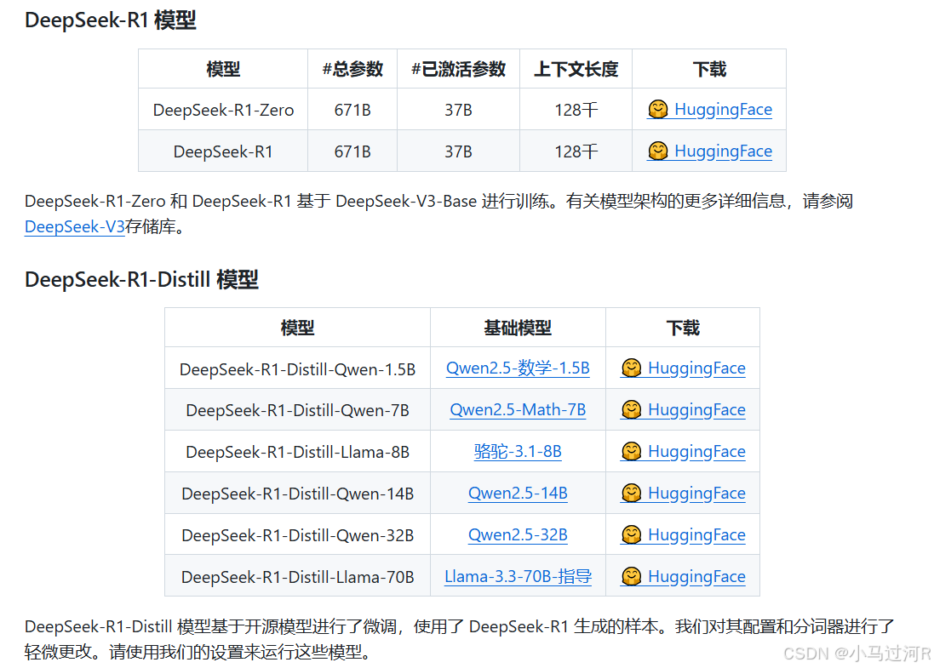Image resolution: width=934 pixels, height=668 pixels.
Task: Open Qwen2.5-Math-7B base model link
Action: [x=518, y=410]
